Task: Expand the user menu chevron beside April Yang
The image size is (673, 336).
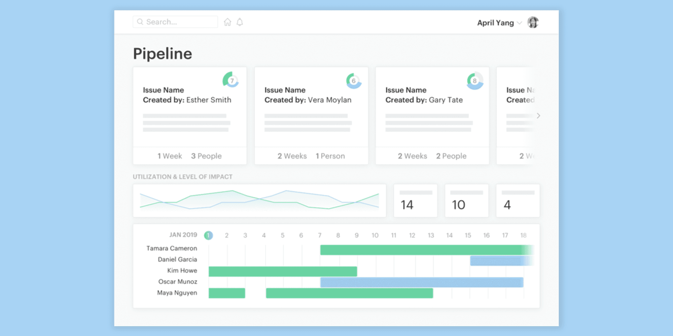Action: pyautogui.click(x=519, y=23)
